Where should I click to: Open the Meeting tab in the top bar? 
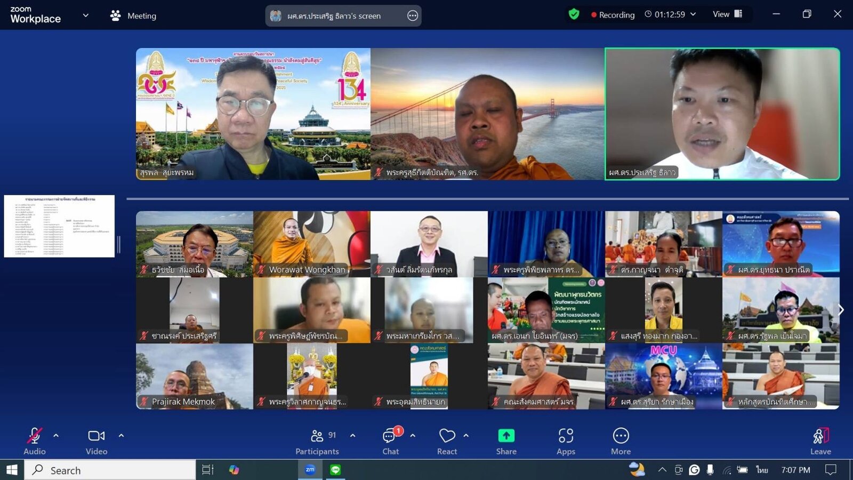coord(133,15)
